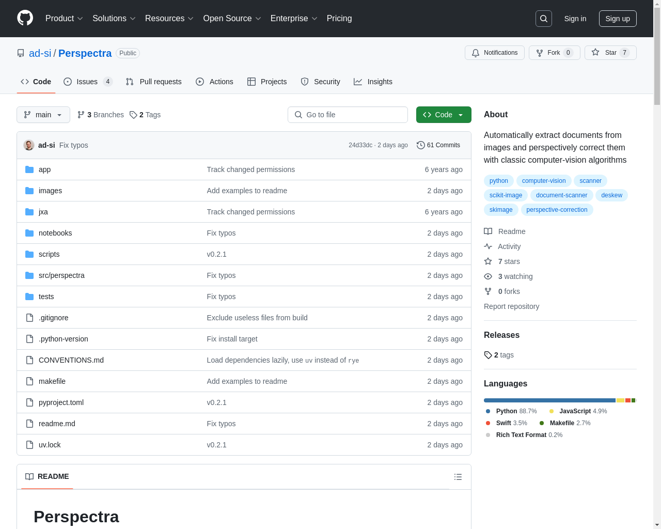661x529 pixels.
Task: Open the .gitignore file
Action: [x=53, y=318]
